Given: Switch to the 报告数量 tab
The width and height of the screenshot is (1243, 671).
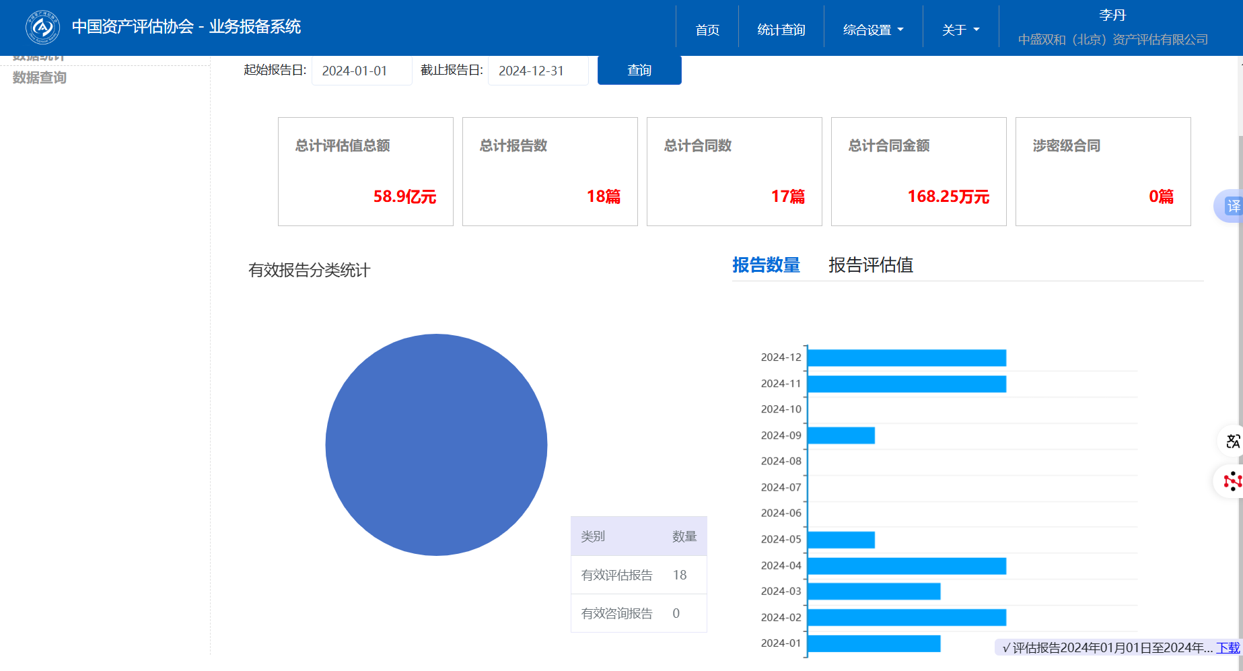Looking at the screenshot, I should click(766, 265).
